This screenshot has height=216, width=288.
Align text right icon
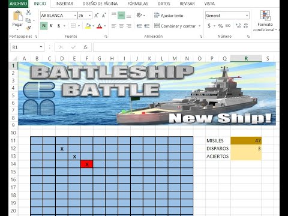[x=129, y=26]
